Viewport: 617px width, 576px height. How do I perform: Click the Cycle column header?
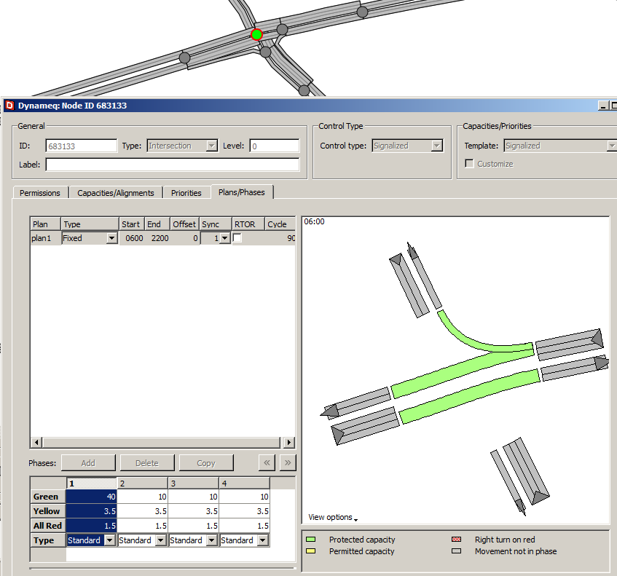click(x=280, y=224)
